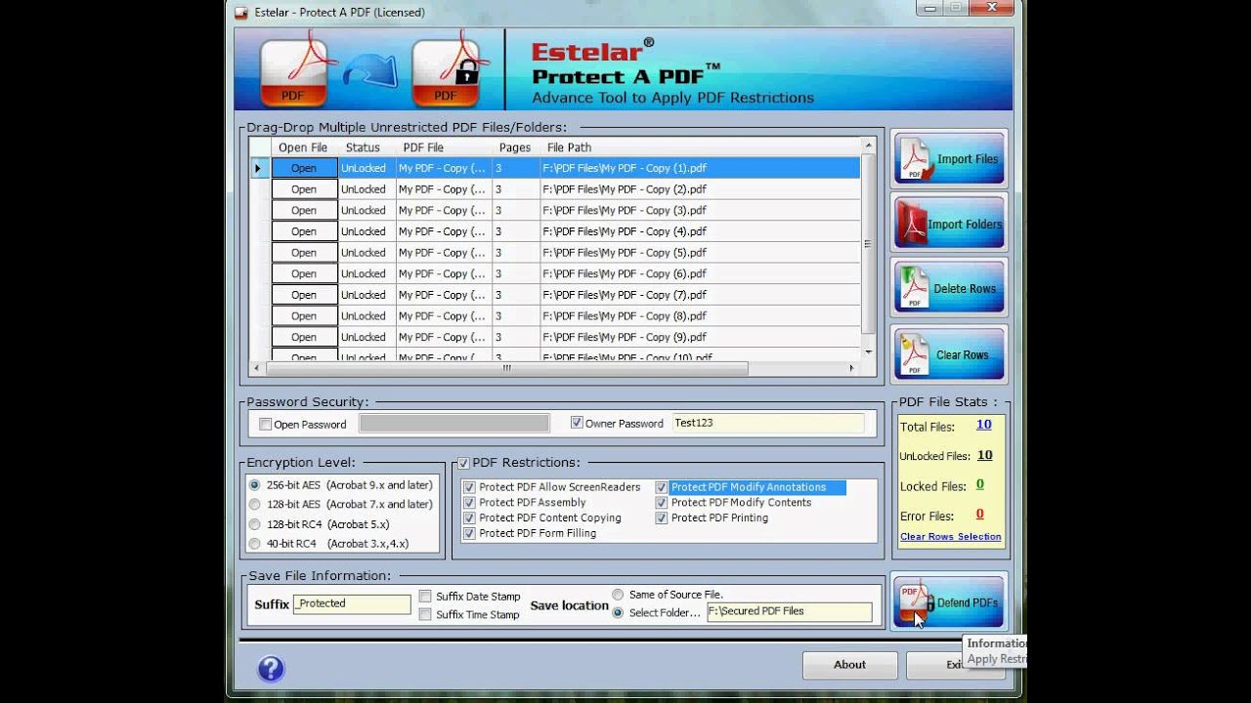The height and width of the screenshot is (703, 1251).
Task: Select 128-bit RC4 encryption level
Action: (x=255, y=524)
